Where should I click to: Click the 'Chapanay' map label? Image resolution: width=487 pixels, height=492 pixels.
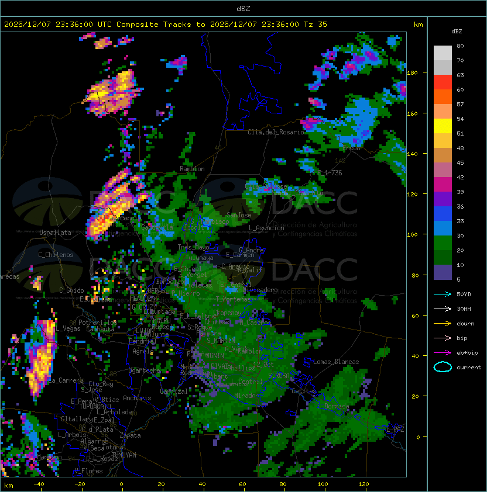[227, 313]
